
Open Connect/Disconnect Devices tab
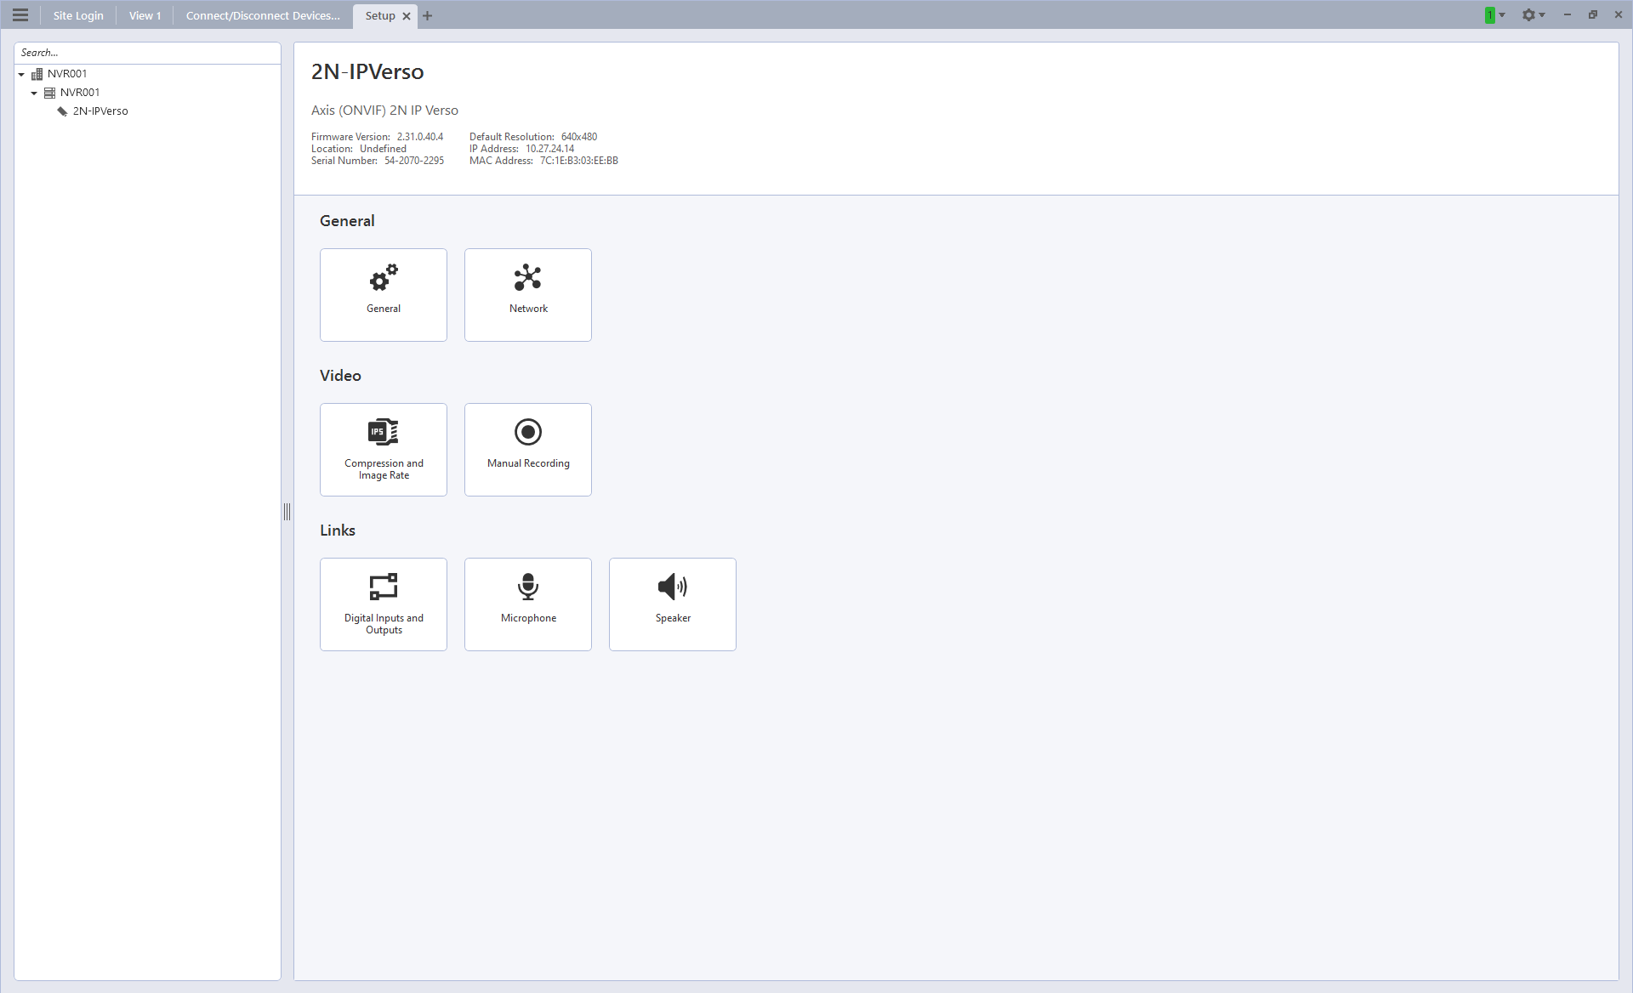262,15
